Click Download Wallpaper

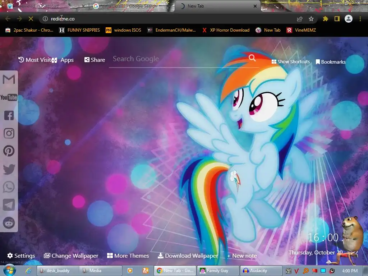click(188, 256)
